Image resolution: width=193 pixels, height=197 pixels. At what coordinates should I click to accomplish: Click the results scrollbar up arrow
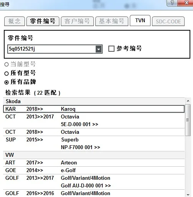click(188, 101)
